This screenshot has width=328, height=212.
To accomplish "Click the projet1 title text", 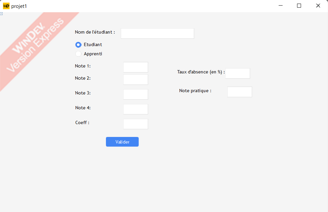I will coord(19,6).
